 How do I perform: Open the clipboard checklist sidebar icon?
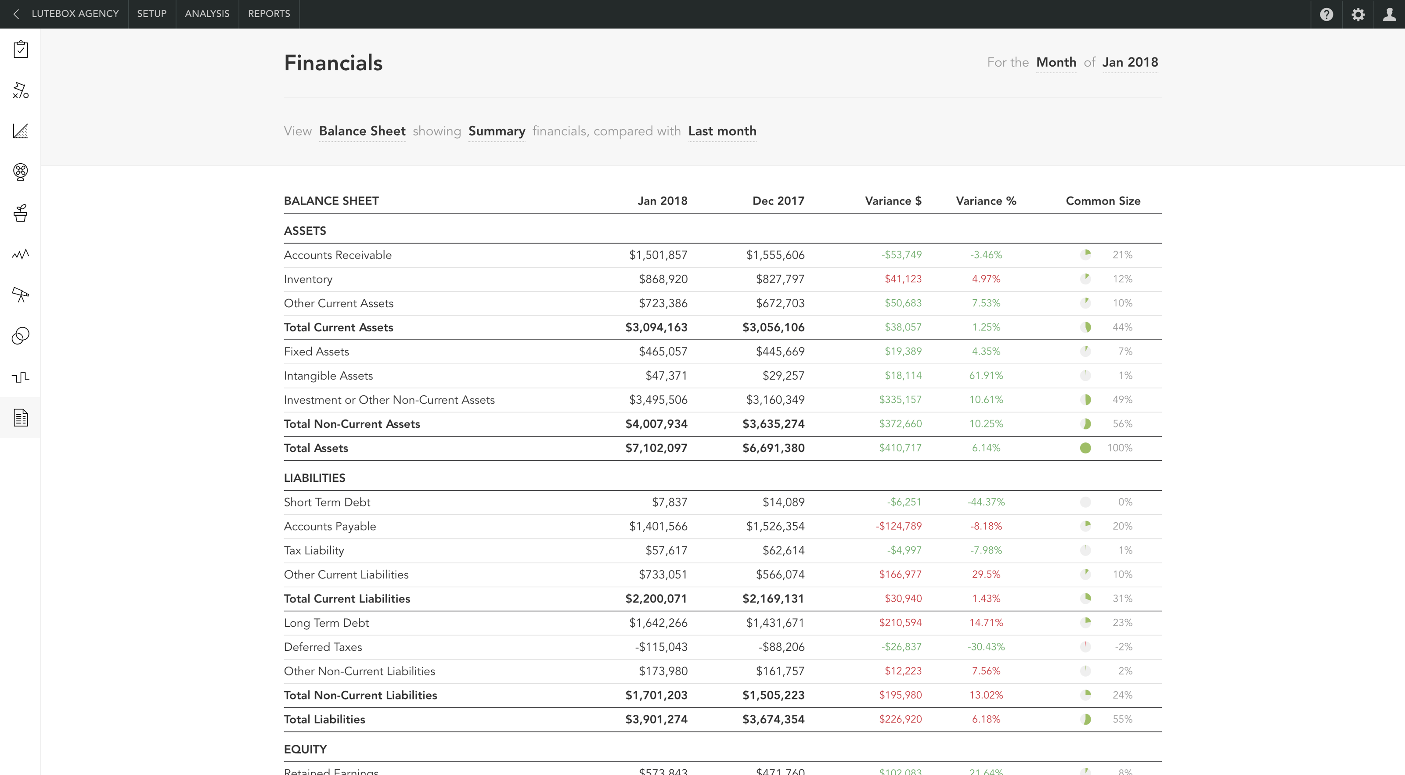20,50
